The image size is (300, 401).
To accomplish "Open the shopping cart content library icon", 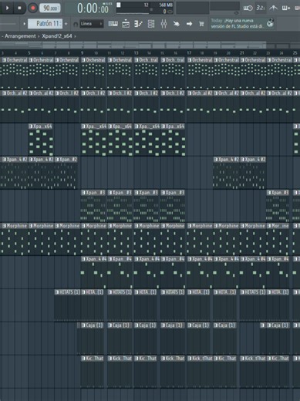I will tap(201, 24).
